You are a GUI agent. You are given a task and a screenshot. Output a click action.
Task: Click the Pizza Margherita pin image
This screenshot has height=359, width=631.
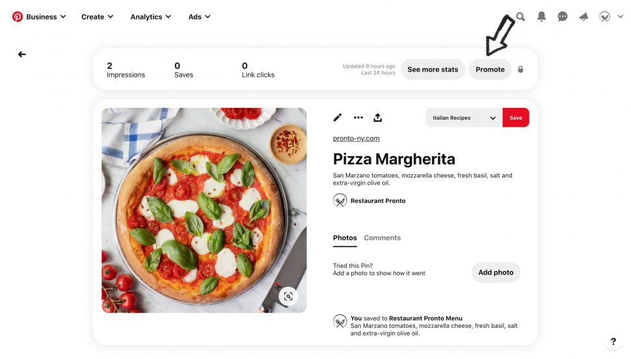(x=204, y=209)
